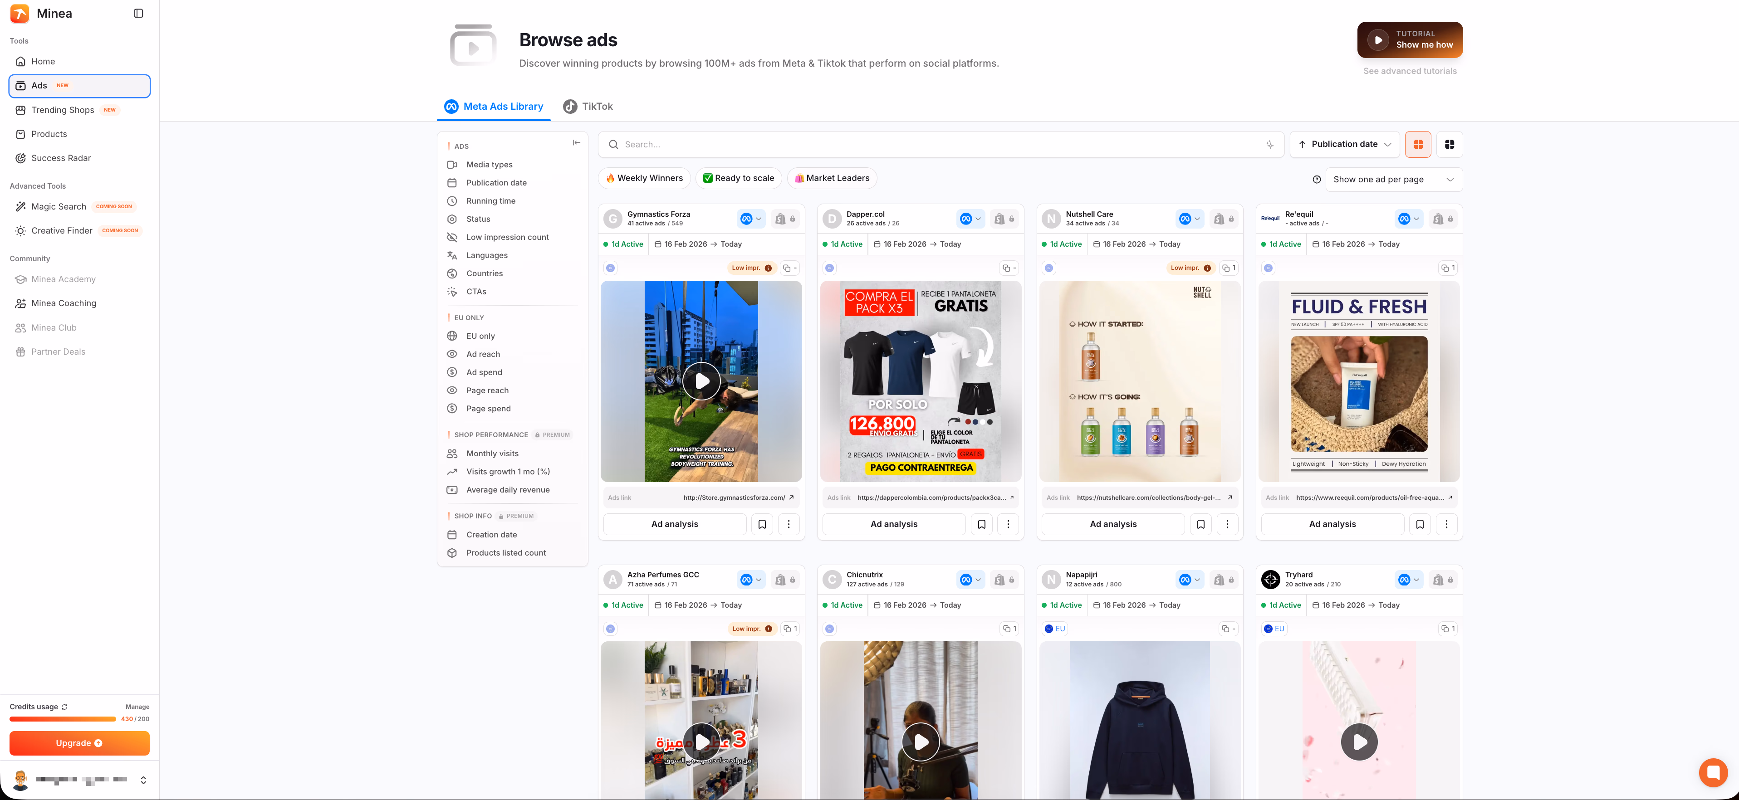Select Success Radar from the sidebar
Screen dimensions: 1739x800
click(60, 158)
